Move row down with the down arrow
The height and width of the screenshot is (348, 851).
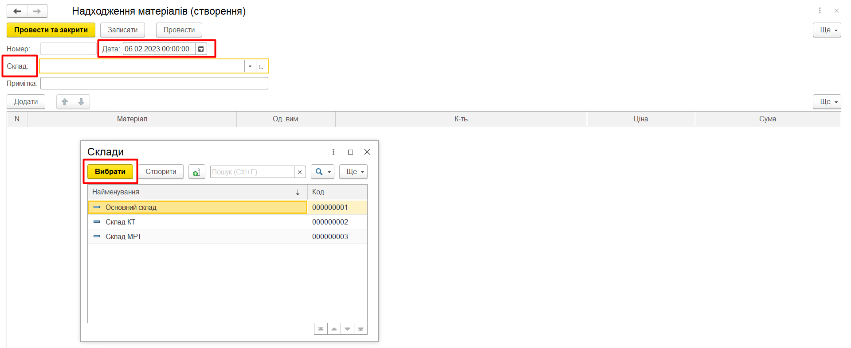[x=81, y=102]
